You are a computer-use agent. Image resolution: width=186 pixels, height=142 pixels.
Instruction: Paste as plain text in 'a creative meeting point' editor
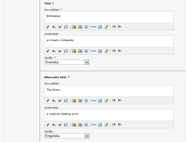pos(74,125)
